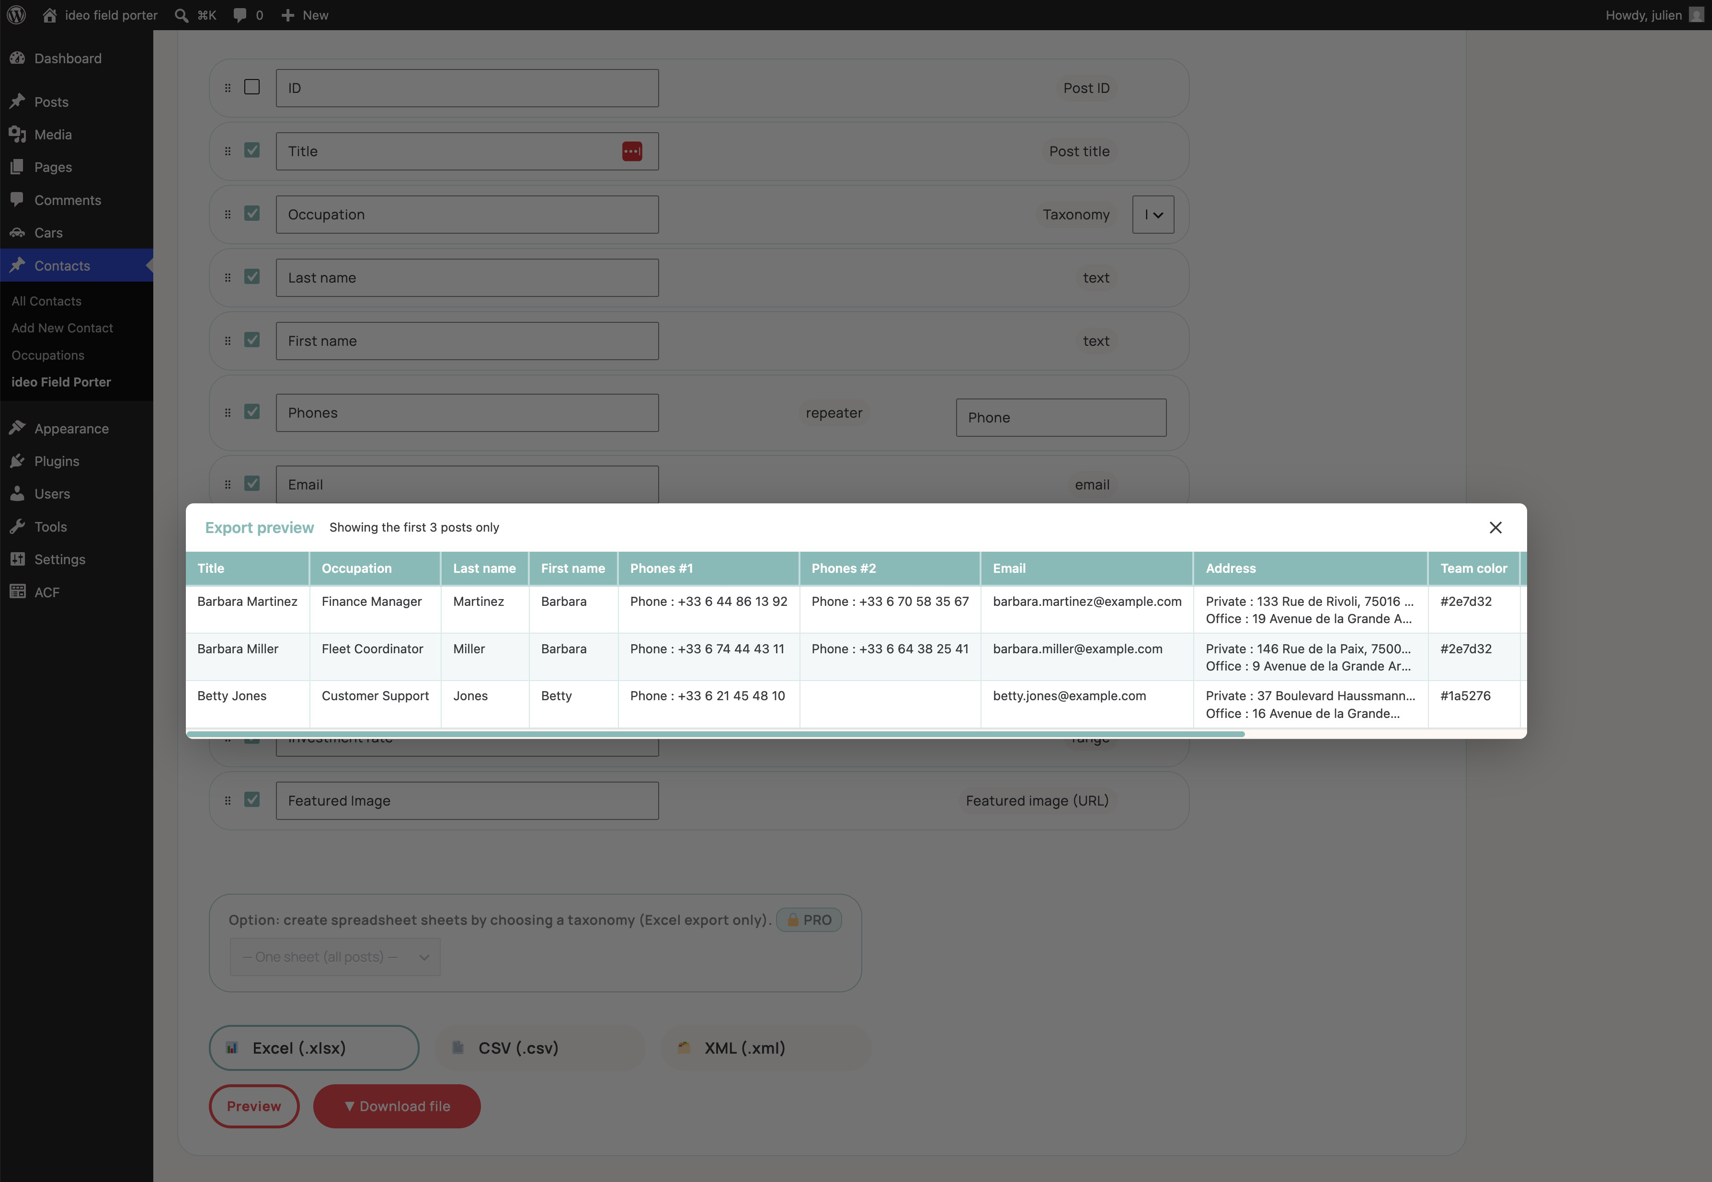Click drag handle icon of Phones row
Viewport: 1712px width, 1182px height.
228,412
